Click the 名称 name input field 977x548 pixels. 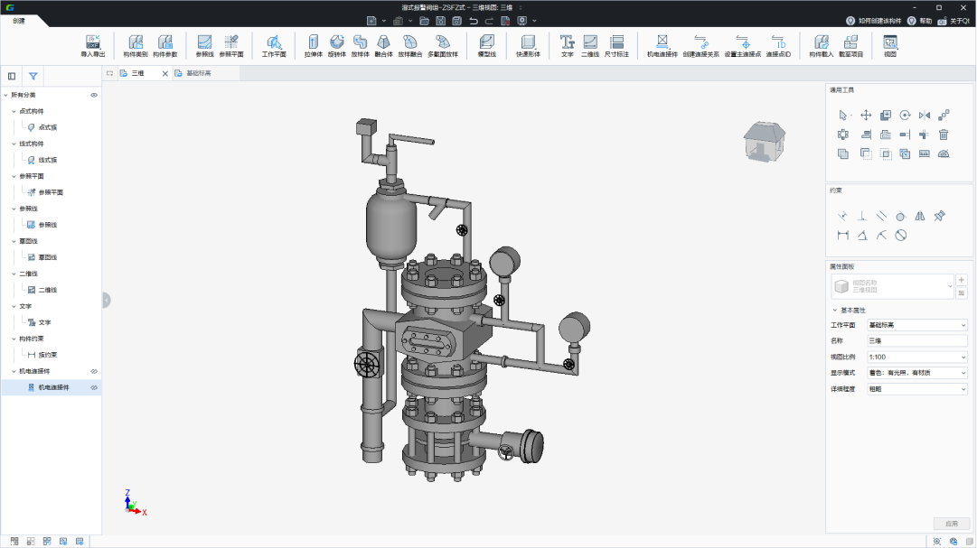pyautogui.click(x=916, y=340)
